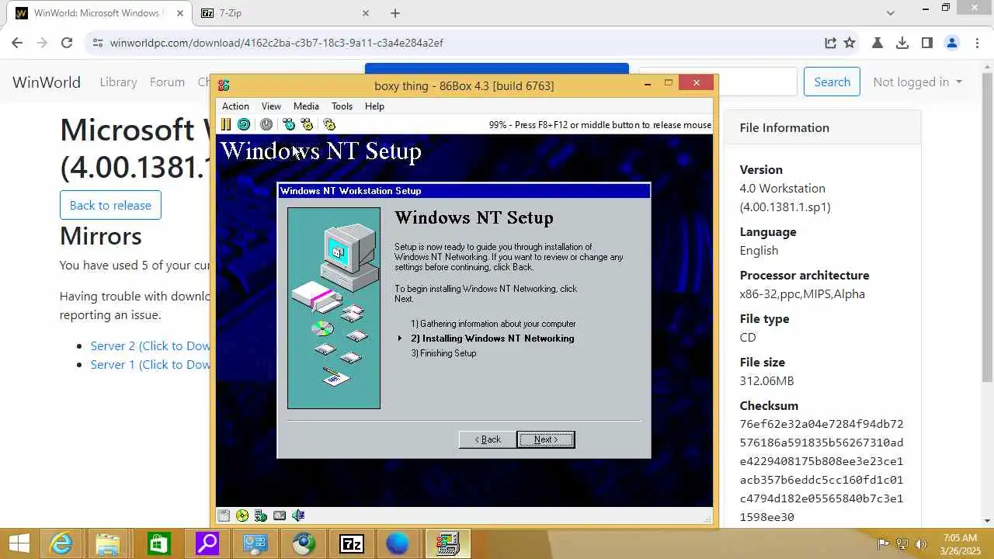994x559 pixels.
Task: Open File Explorer from the taskbar
Action: 108,543
